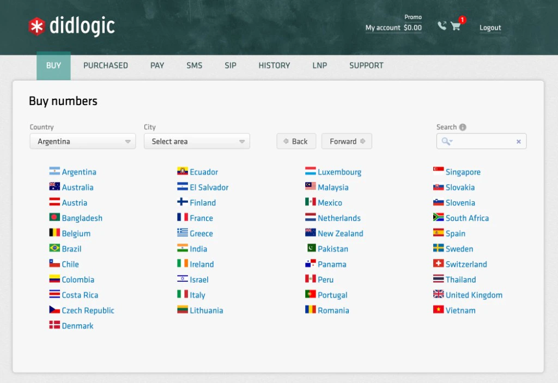Click the didlogic asterisk logo
This screenshot has height=383, width=558.
click(37, 27)
